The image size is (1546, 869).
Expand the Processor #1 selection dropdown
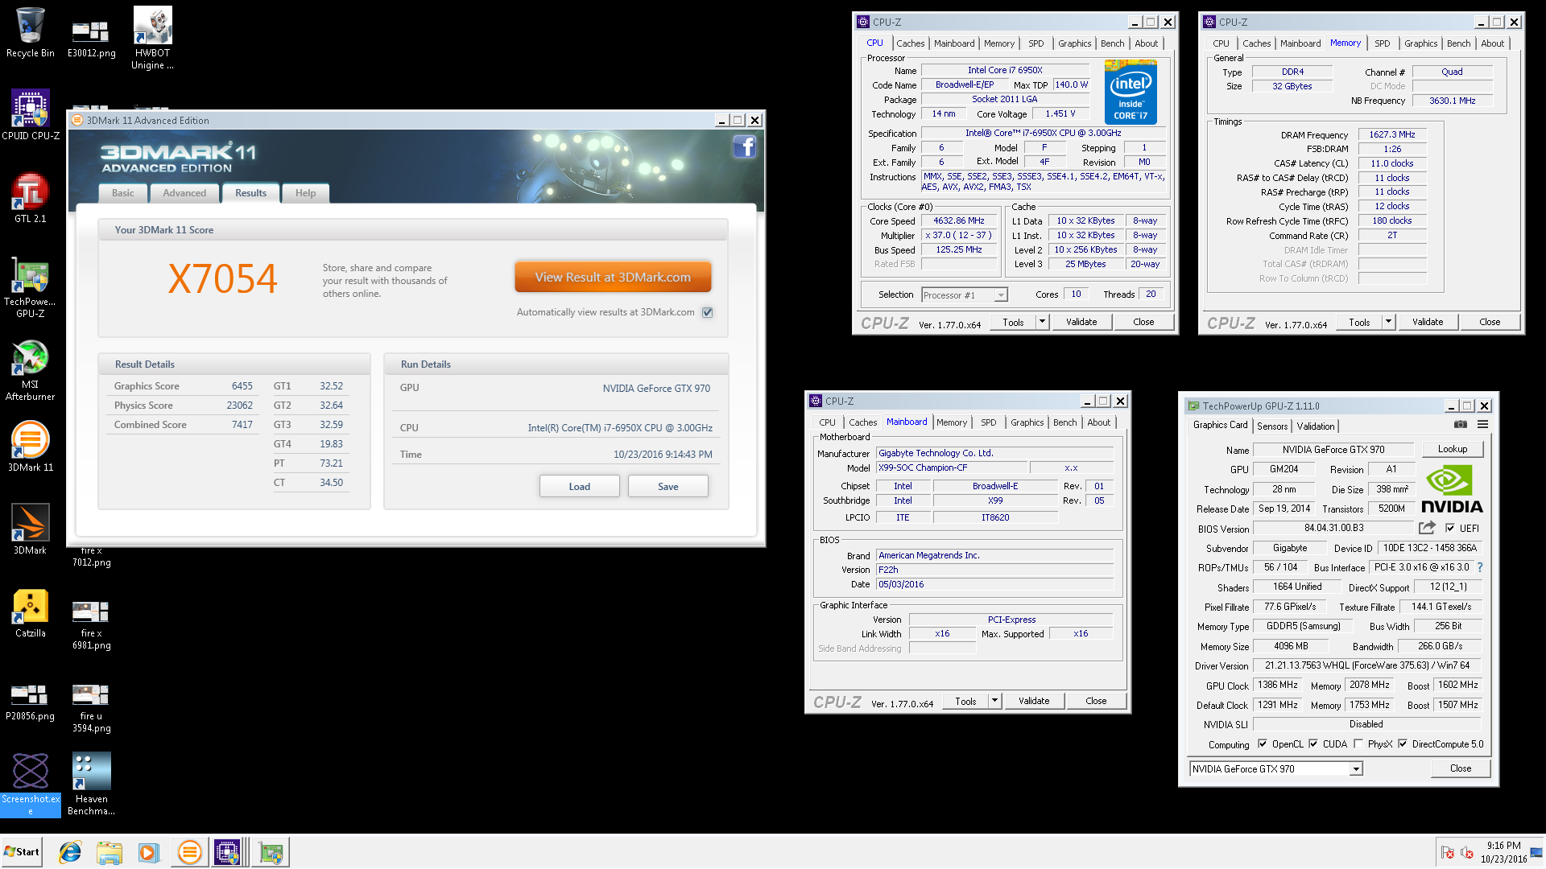[x=1001, y=295]
